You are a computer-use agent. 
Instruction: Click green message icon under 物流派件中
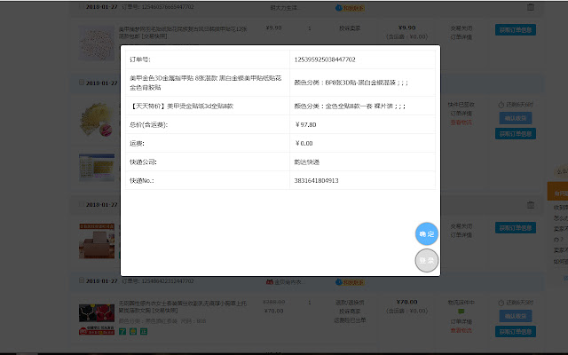click(x=461, y=312)
